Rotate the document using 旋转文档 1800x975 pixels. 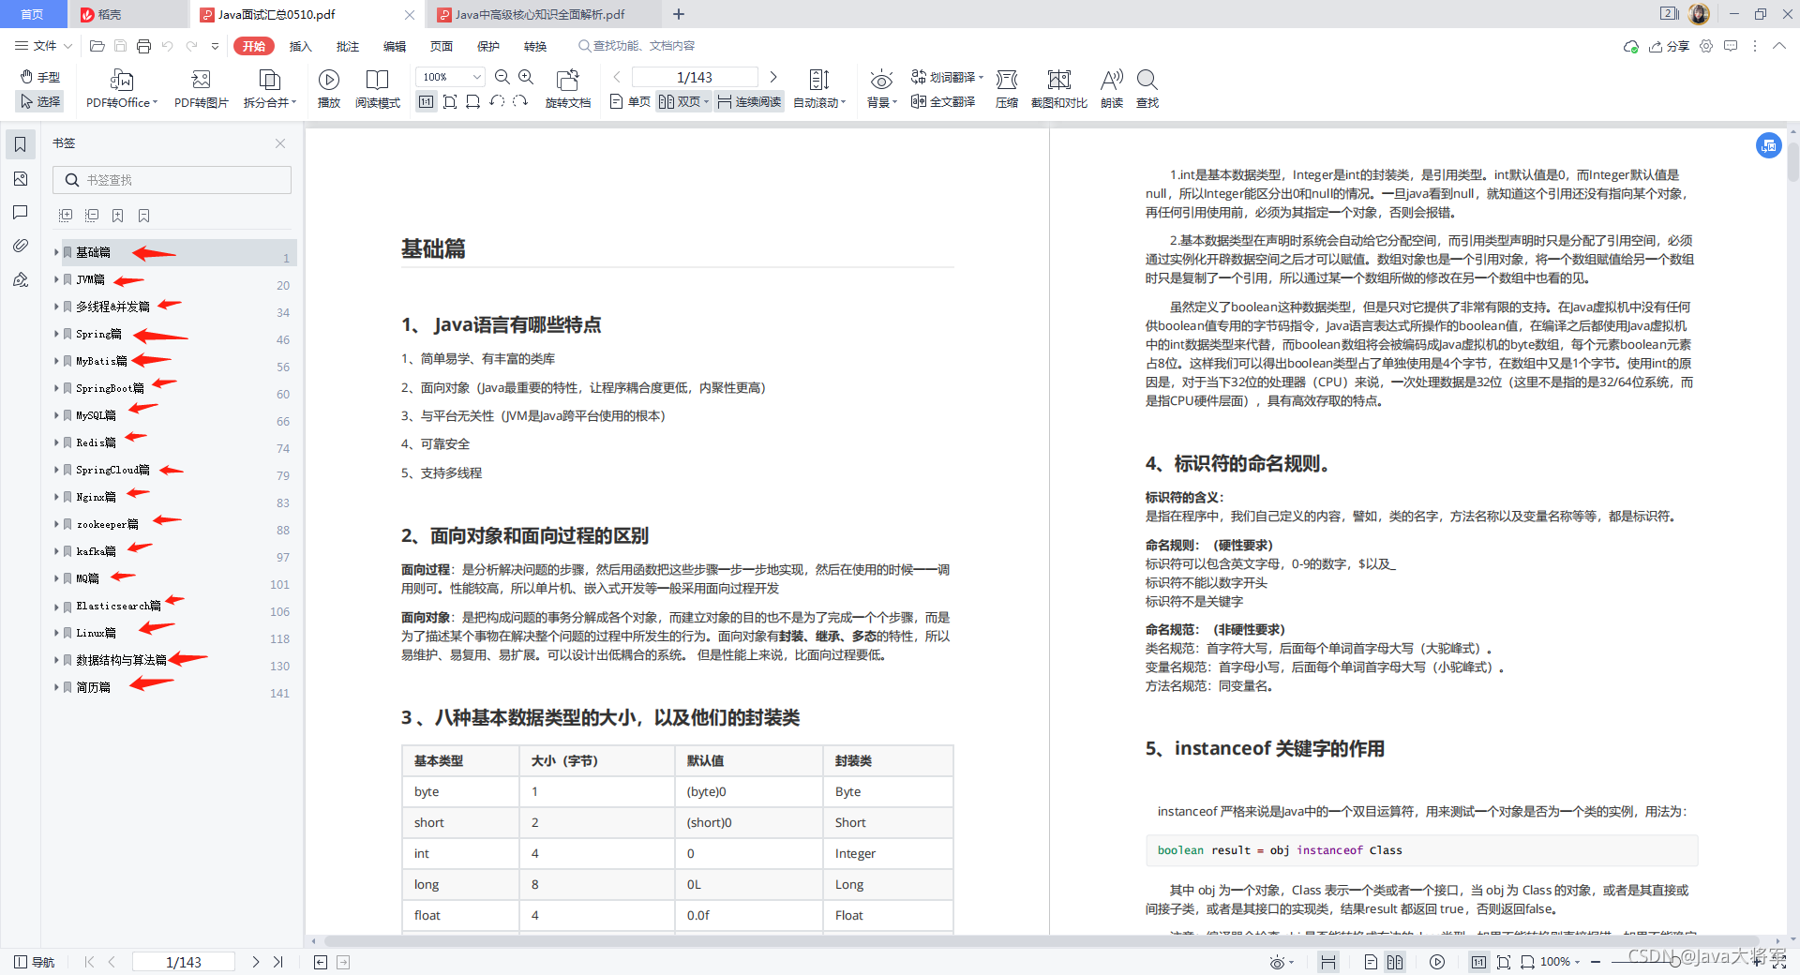click(x=567, y=89)
